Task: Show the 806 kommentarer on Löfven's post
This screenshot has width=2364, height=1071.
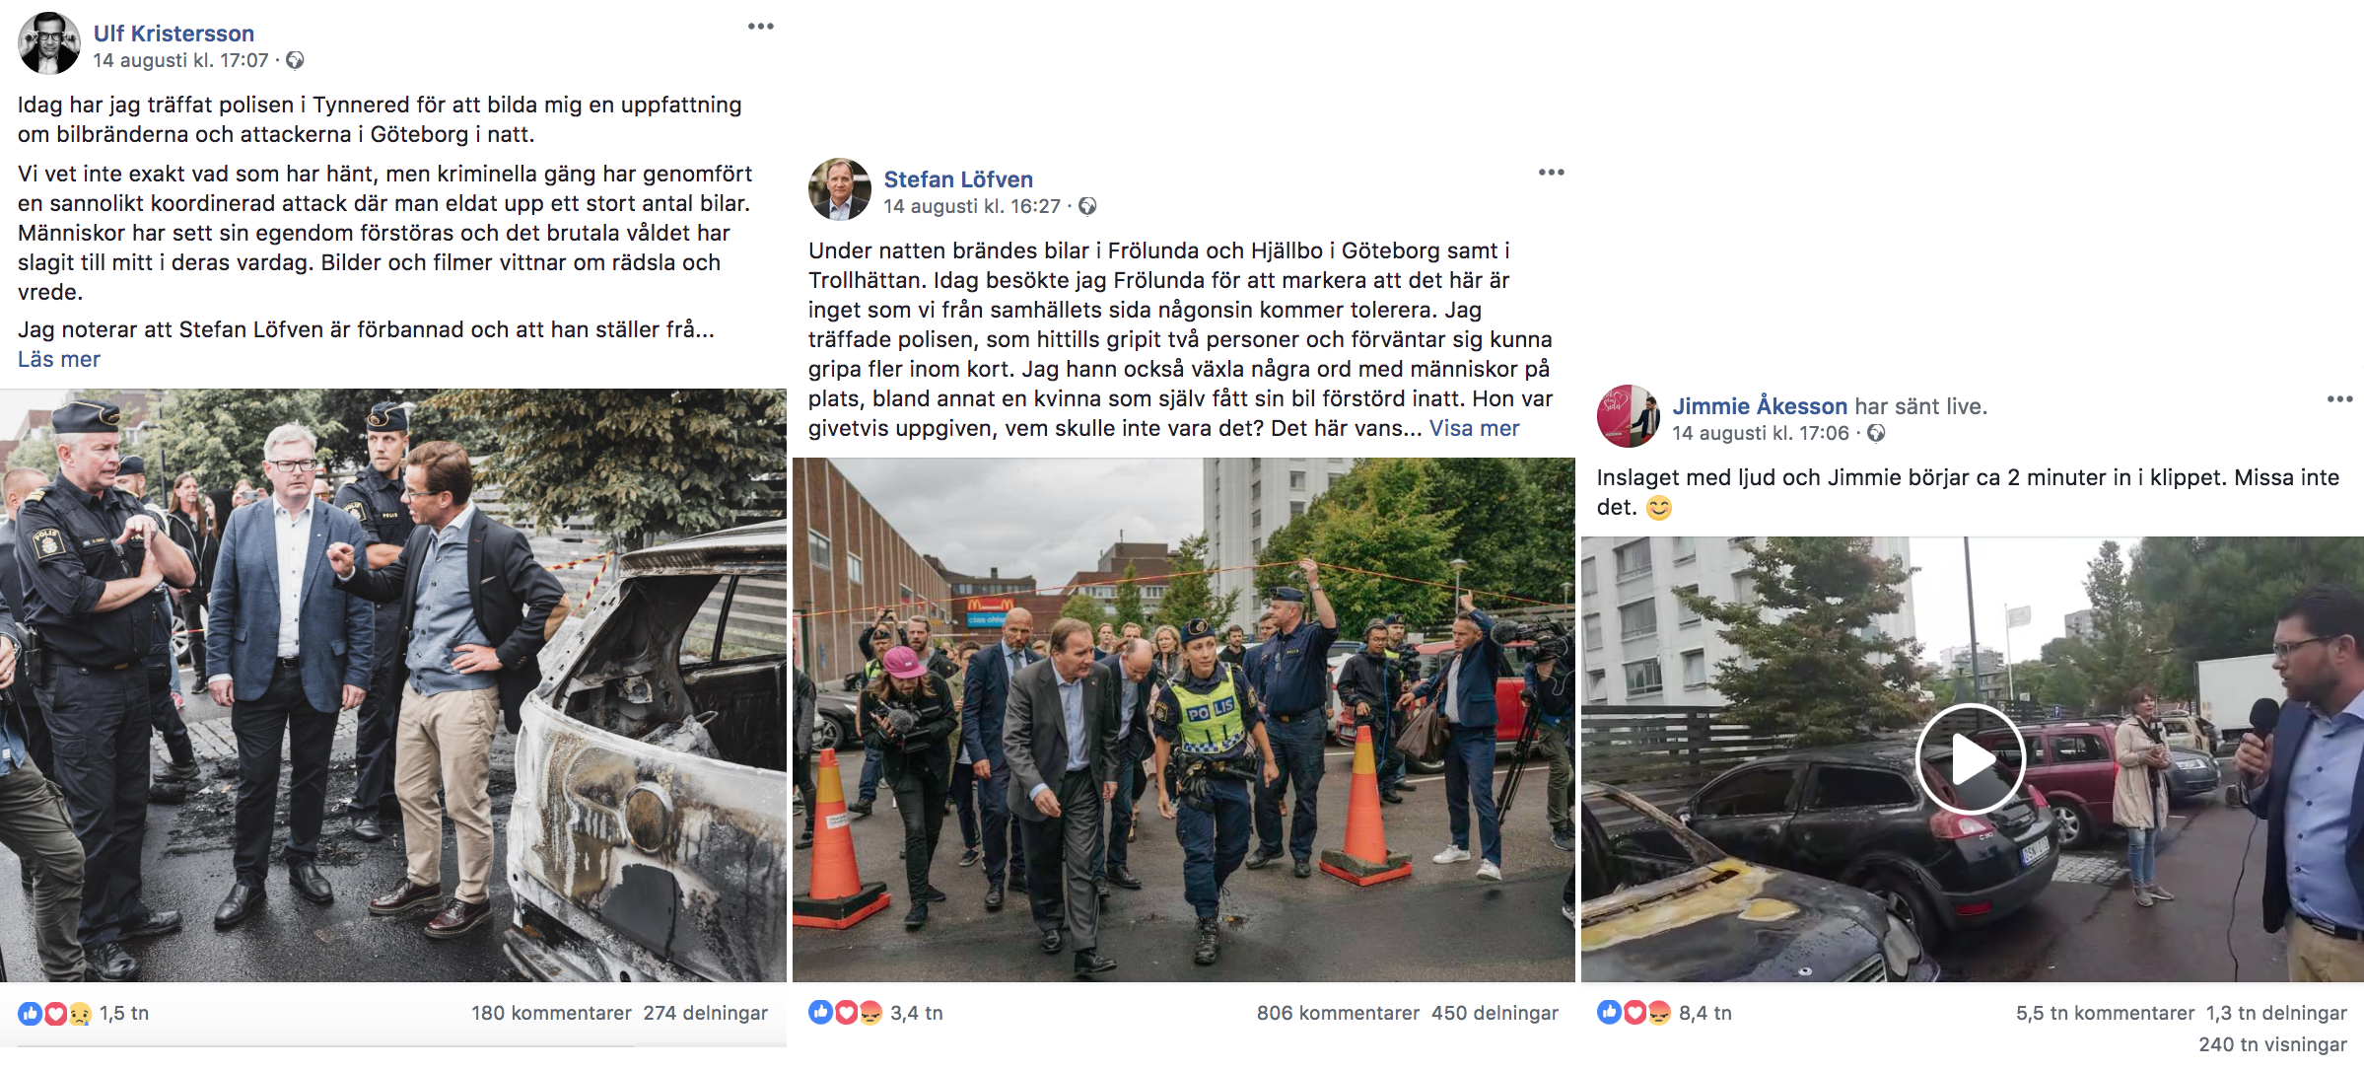Action: coord(1338,1014)
